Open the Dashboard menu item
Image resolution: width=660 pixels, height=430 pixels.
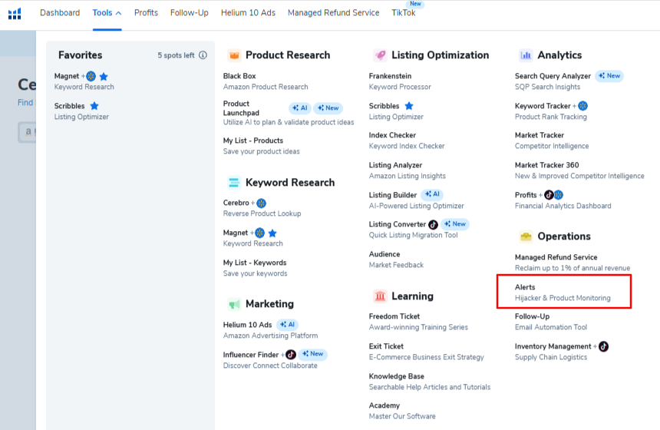tap(60, 12)
